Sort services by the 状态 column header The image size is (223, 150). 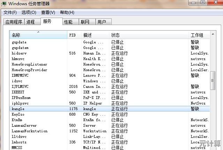click(x=115, y=35)
